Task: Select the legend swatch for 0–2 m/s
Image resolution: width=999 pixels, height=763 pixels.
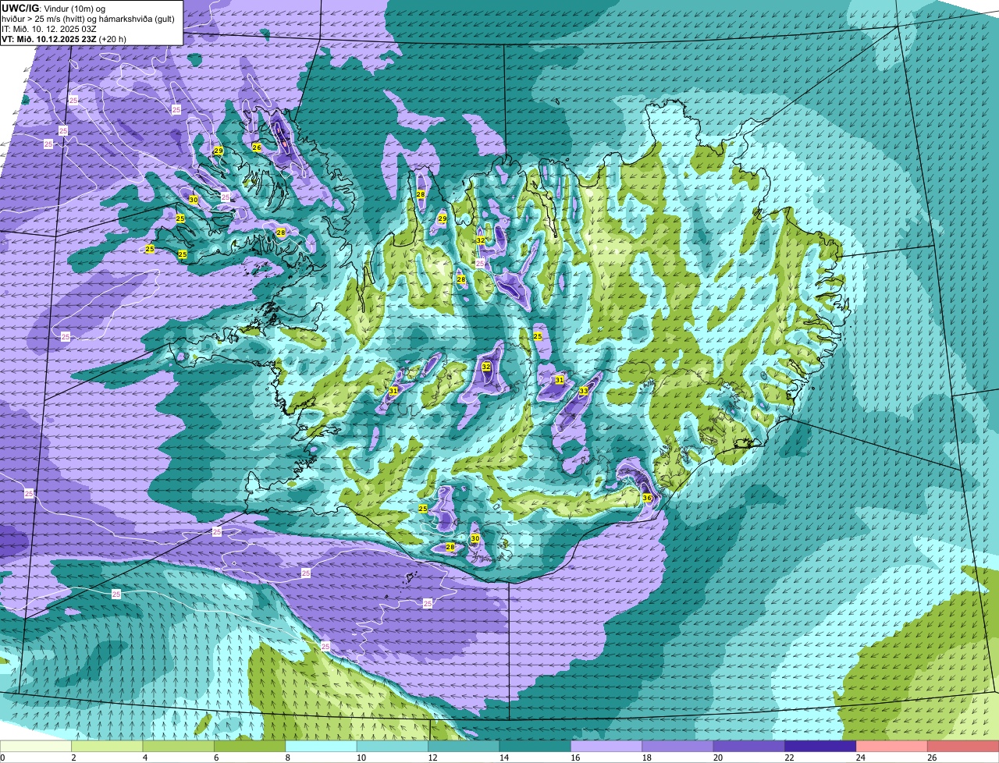Action: point(36,746)
